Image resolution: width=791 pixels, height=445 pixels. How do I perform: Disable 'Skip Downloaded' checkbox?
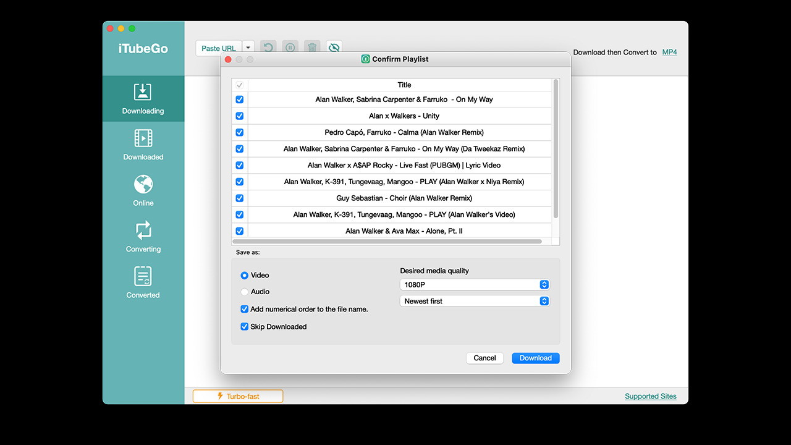coord(245,326)
